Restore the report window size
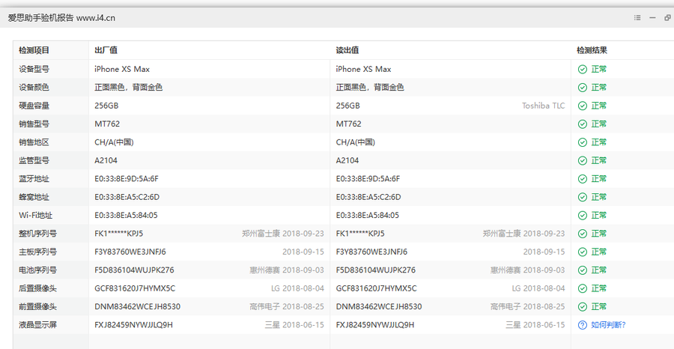 coord(667,18)
